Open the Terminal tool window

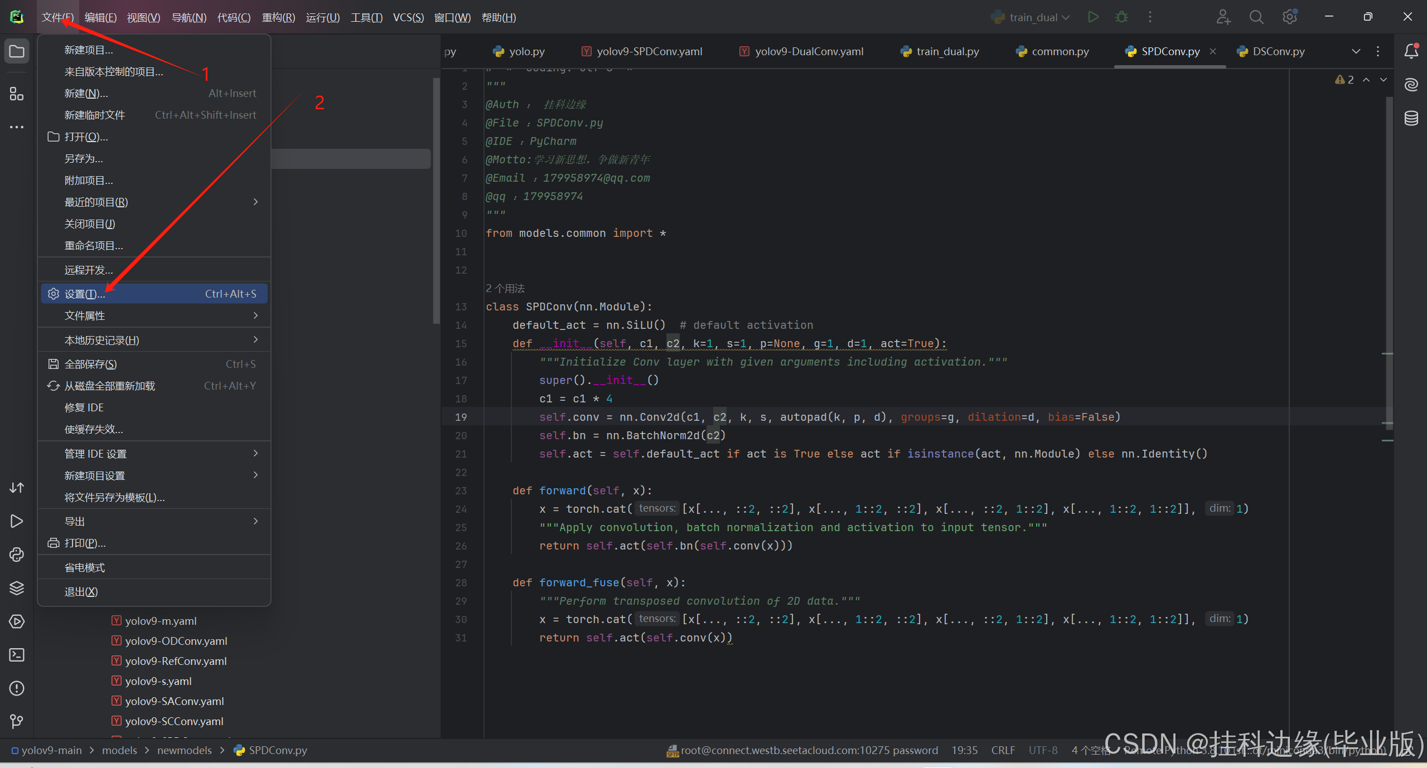[x=17, y=655]
